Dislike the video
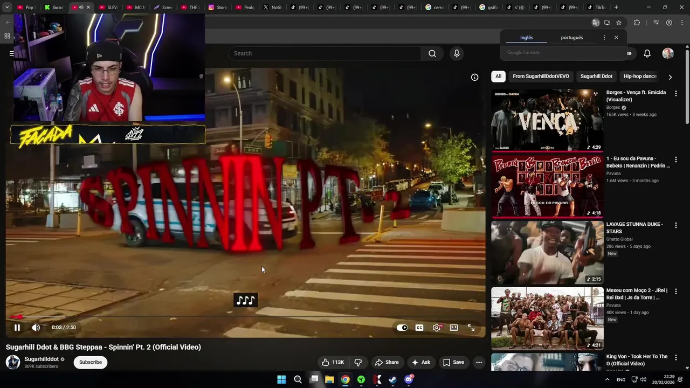The width and height of the screenshot is (690, 388). [357, 362]
